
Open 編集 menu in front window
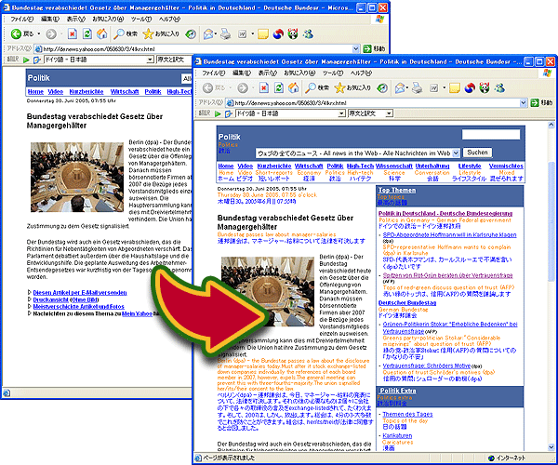pyautogui.click(x=242, y=73)
